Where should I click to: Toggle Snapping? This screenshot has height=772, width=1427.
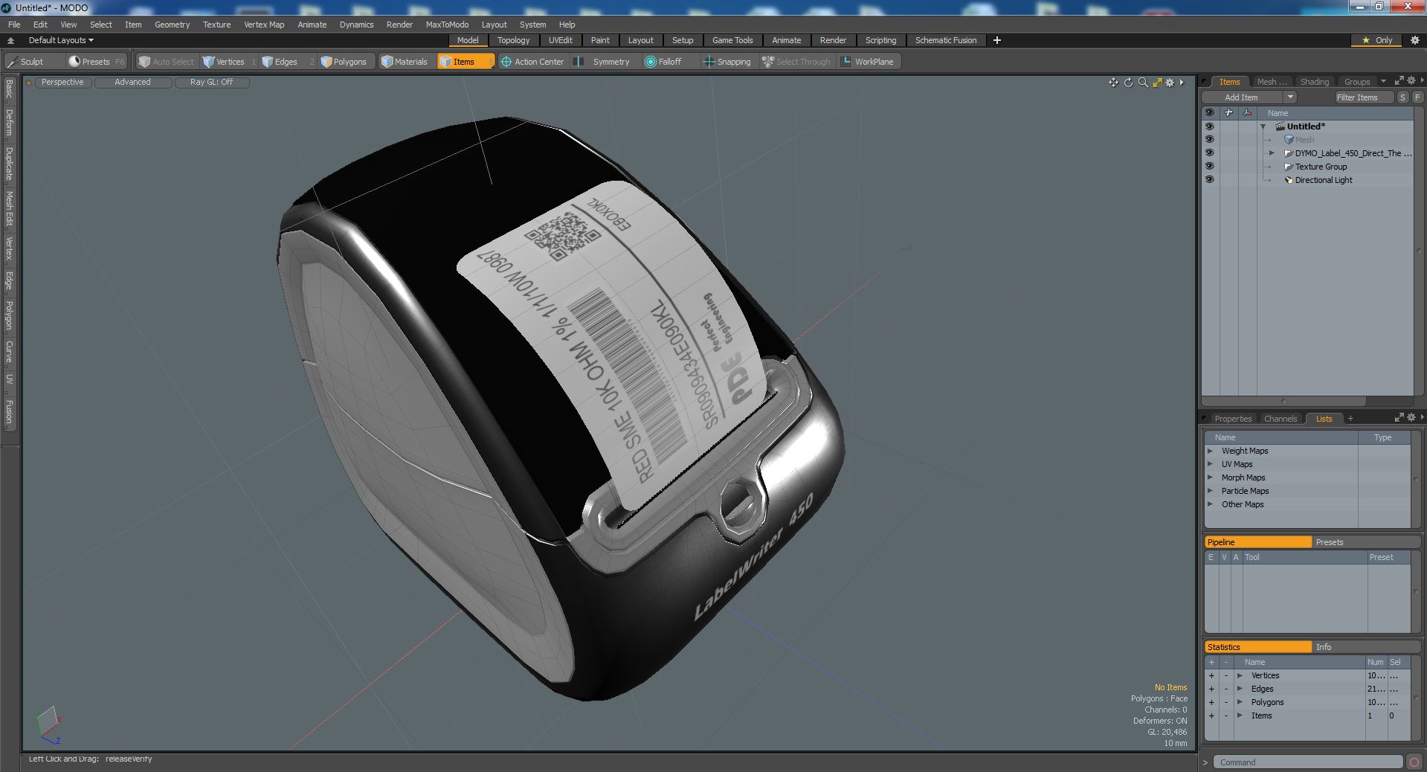coord(727,62)
